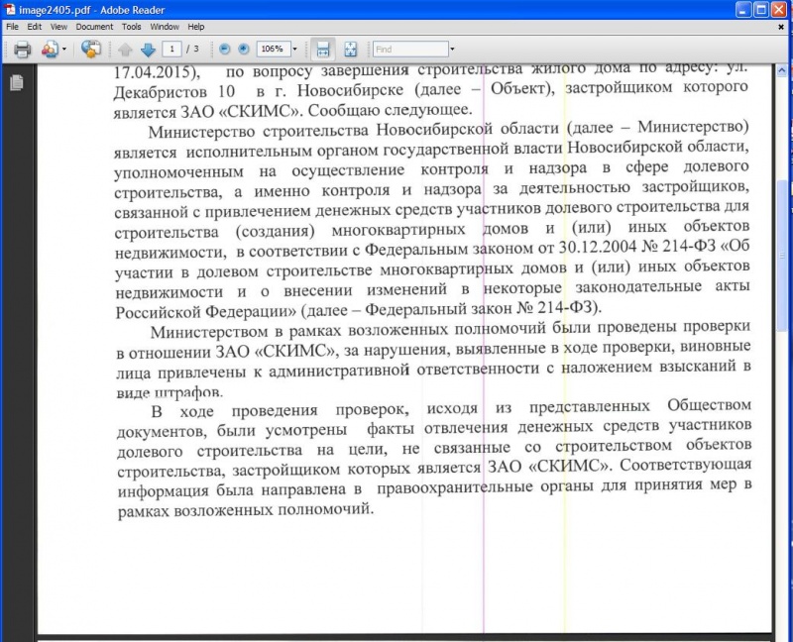Expand the share icon dropdown arrow
Screen dimensions: 793x642
tap(65, 49)
